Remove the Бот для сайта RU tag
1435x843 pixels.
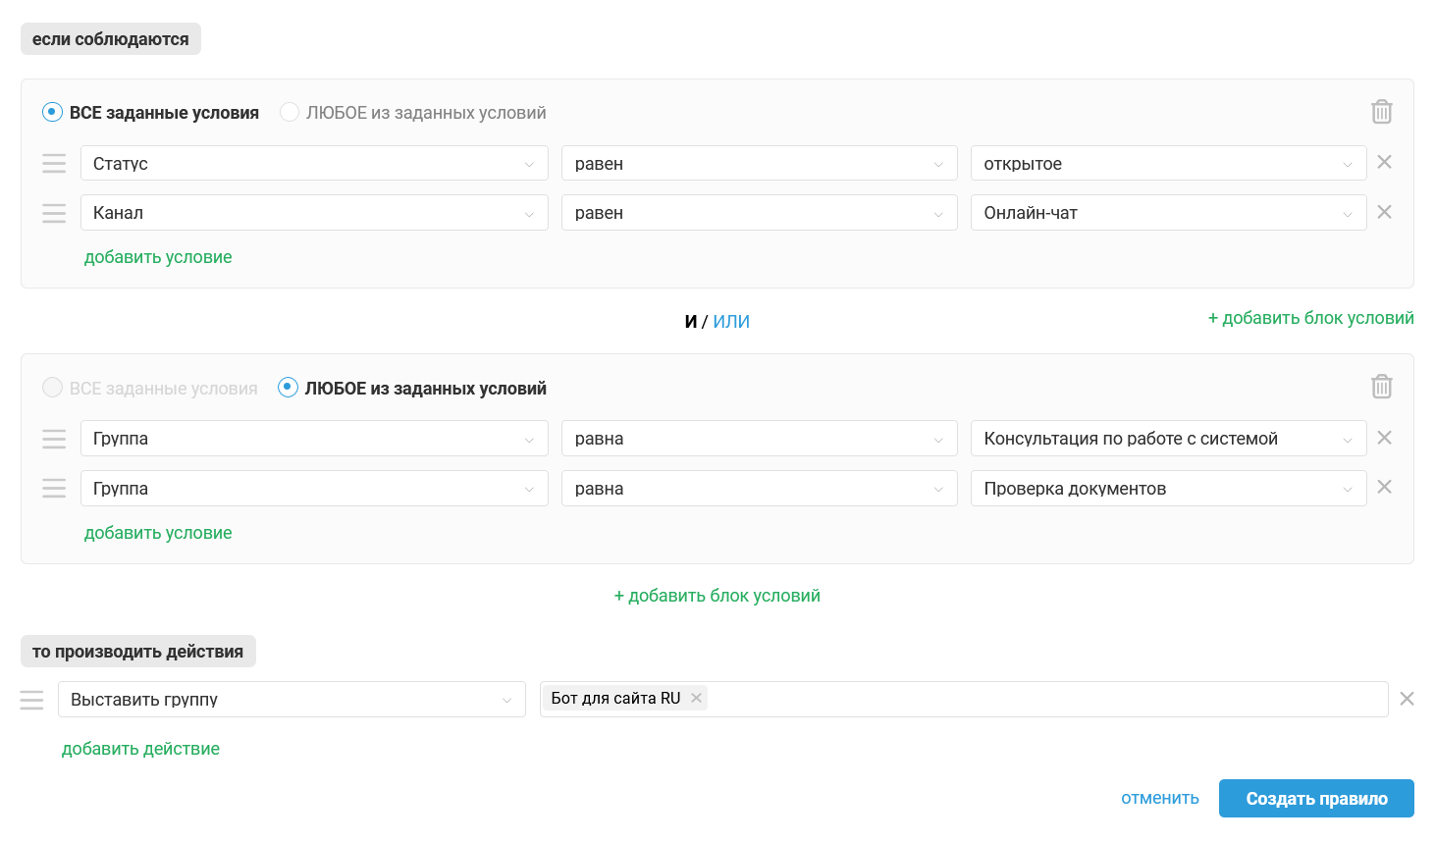click(x=696, y=698)
